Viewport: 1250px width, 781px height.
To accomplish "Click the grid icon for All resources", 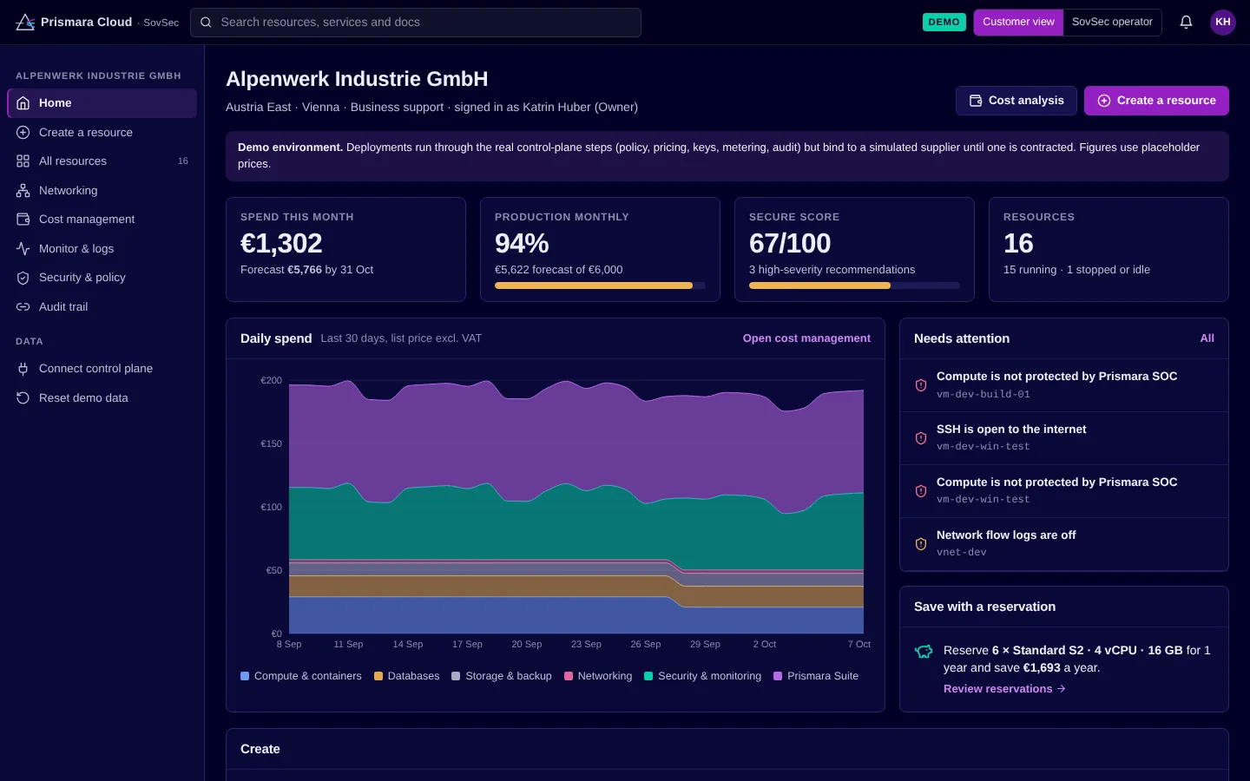I will tap(23, 161).
